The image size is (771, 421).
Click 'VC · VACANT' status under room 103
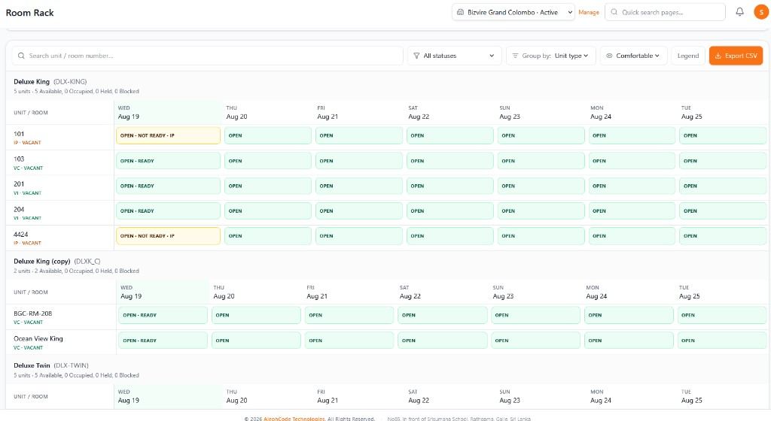coord(28,168)
